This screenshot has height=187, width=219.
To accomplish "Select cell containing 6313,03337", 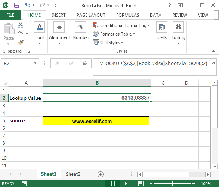I will coord(97,98).
